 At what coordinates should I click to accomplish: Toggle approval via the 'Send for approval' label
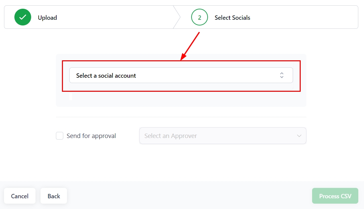[91, 136]
